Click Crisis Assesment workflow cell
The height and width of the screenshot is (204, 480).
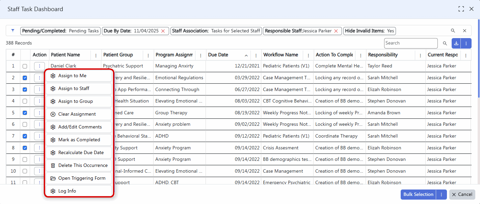coord(281,148)
